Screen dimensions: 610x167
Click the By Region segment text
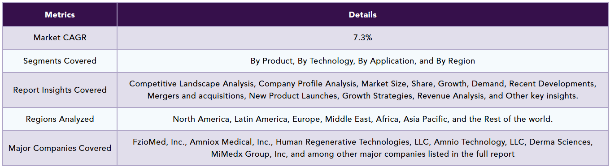(456, 61)
